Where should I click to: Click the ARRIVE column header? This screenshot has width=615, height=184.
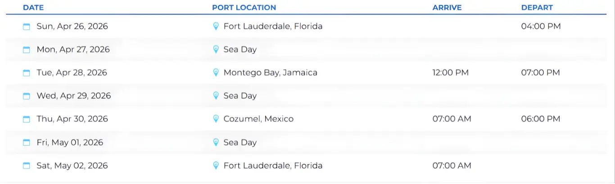[447, 8]
